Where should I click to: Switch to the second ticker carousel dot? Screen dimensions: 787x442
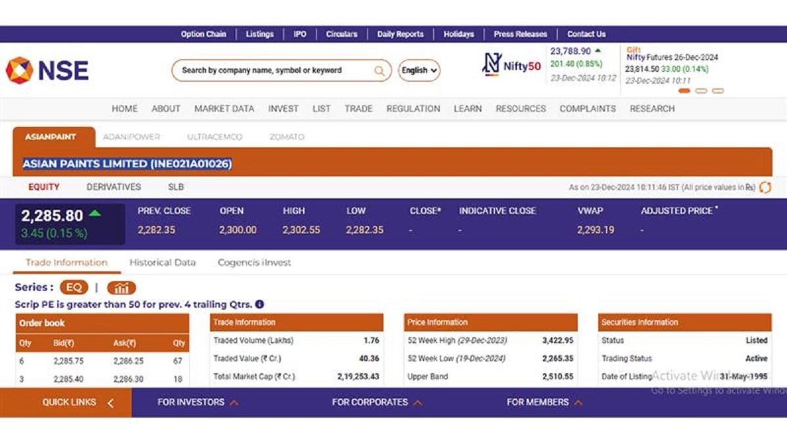[x=700, y=91]
